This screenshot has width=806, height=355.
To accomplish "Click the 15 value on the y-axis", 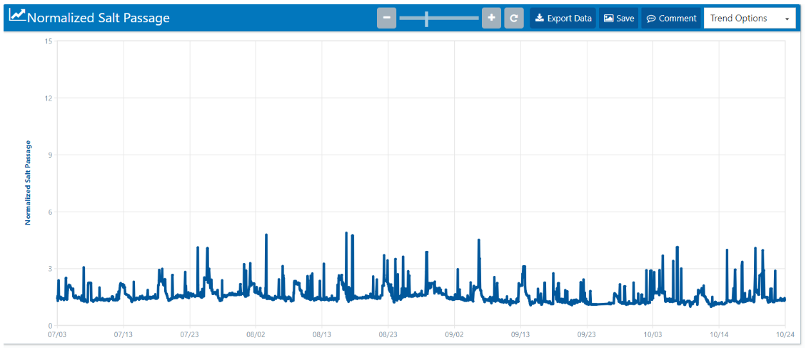I will click(48, 41).
